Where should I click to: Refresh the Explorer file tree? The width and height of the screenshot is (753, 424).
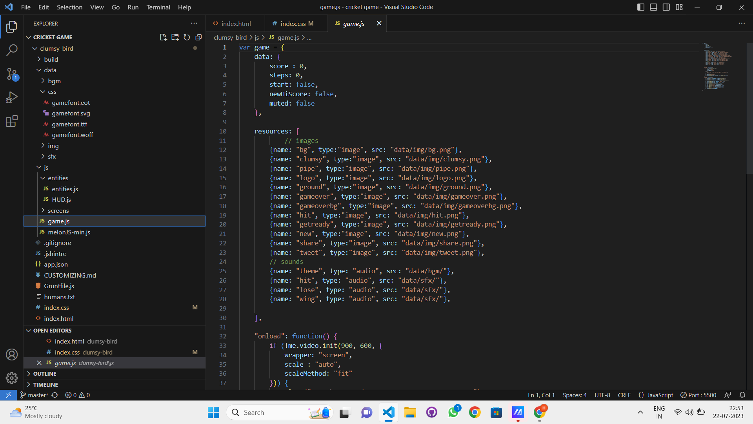click(187, 37)
